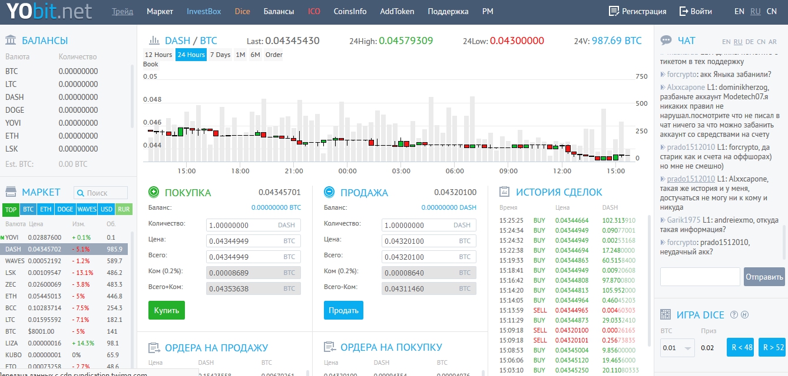Image resolution: width=788 pixels, height=376 pixels.
Task: Select the 7 Days chart range
Action: coord(220,55)
